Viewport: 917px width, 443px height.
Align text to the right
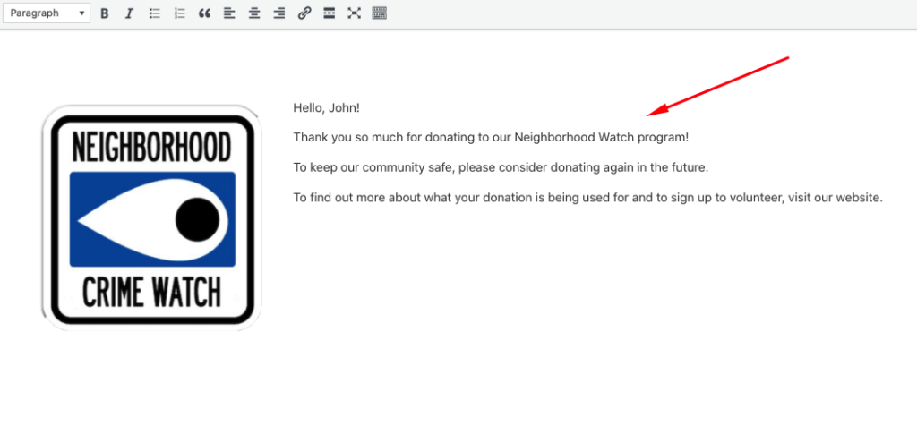point(279,13)
